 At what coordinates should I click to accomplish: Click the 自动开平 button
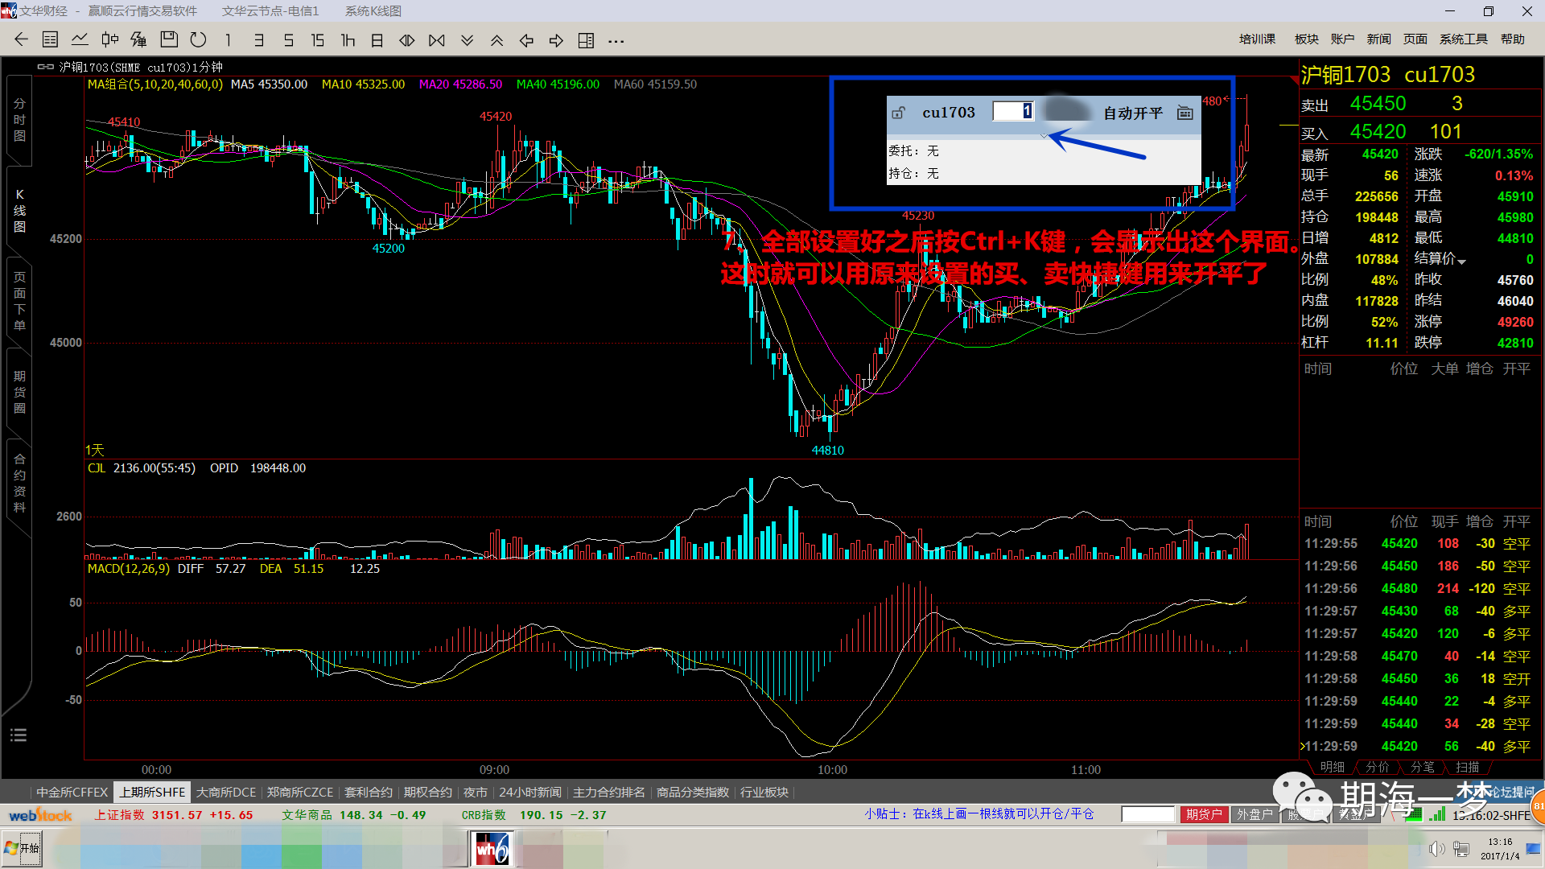coord(1132,113)
